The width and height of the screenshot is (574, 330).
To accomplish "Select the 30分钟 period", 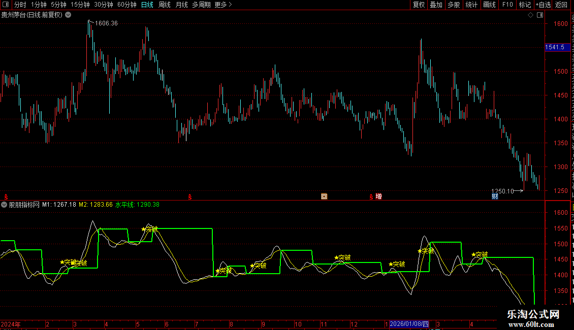I will pyautogui.click(x=103, y=5).
